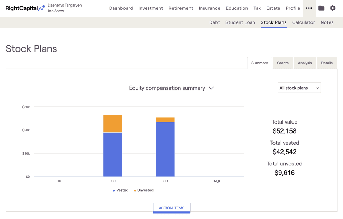Open the client documents folder icon
The image size is (343, 219).
point(321,8)
